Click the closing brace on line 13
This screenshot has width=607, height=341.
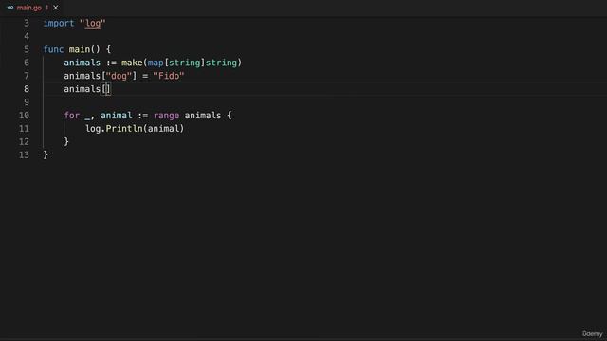click(46, 154)
